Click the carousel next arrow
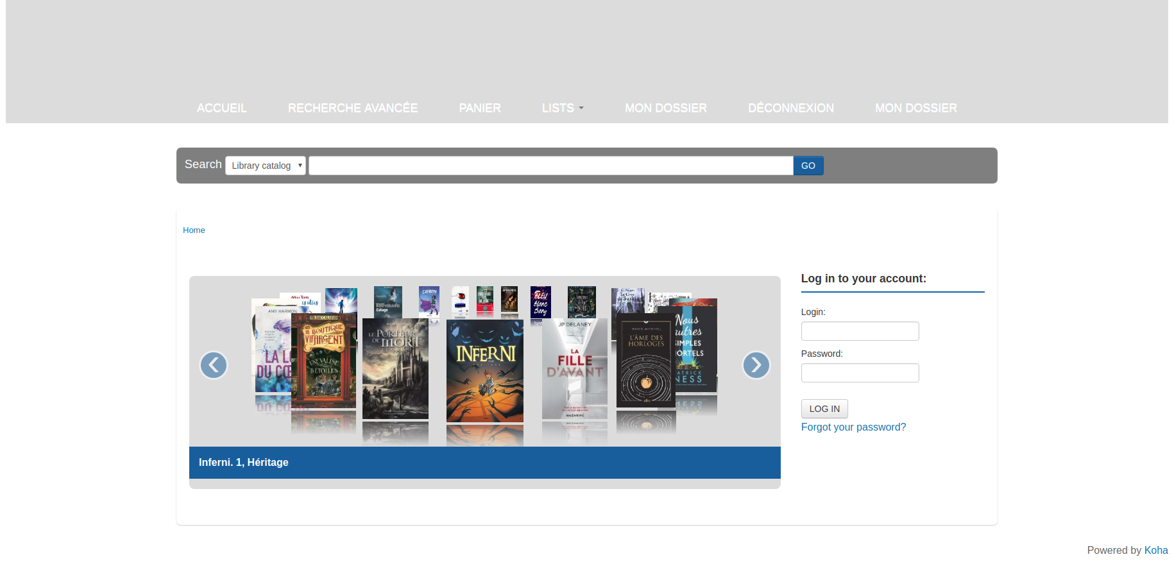1174x566 pixels. [x=756, y=365]
